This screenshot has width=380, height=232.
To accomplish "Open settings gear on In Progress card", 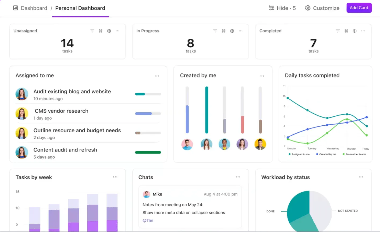I will [232, 31].
